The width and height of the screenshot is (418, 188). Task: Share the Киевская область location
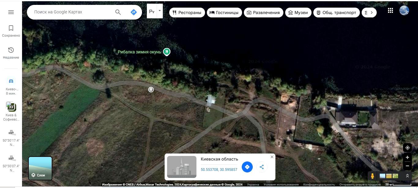(x=262, y=167)
